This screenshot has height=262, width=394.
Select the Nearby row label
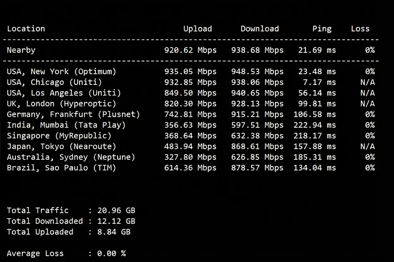[x=21, y=50]
